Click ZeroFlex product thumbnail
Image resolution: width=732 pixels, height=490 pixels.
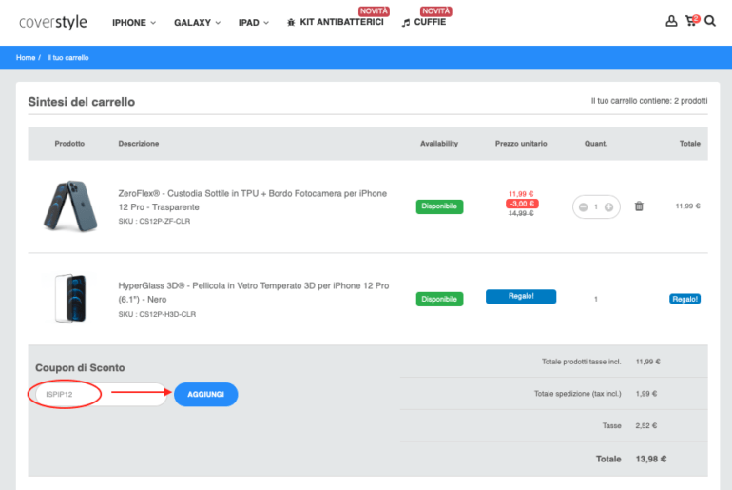(70, 206)
